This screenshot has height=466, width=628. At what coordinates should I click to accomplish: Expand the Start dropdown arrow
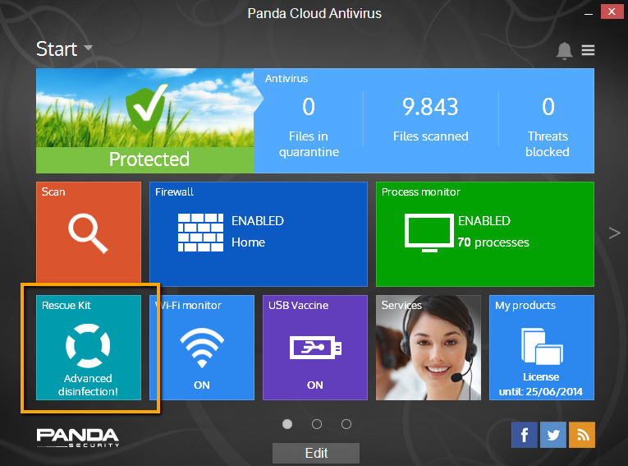click(88, 48)
